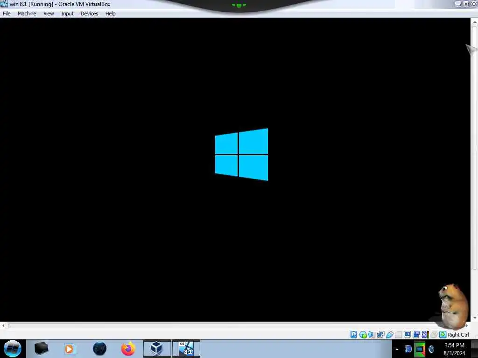478x358 pixels.
Task: Click the Right Ctrl host key label
Action: tap(458, 335)
